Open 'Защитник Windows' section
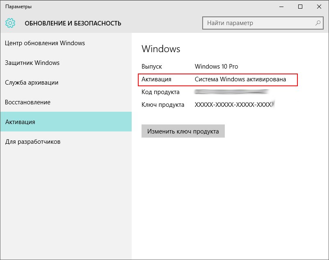Image resolution: width=329 pixels, height=260 pixels. [x=66, y=63]
